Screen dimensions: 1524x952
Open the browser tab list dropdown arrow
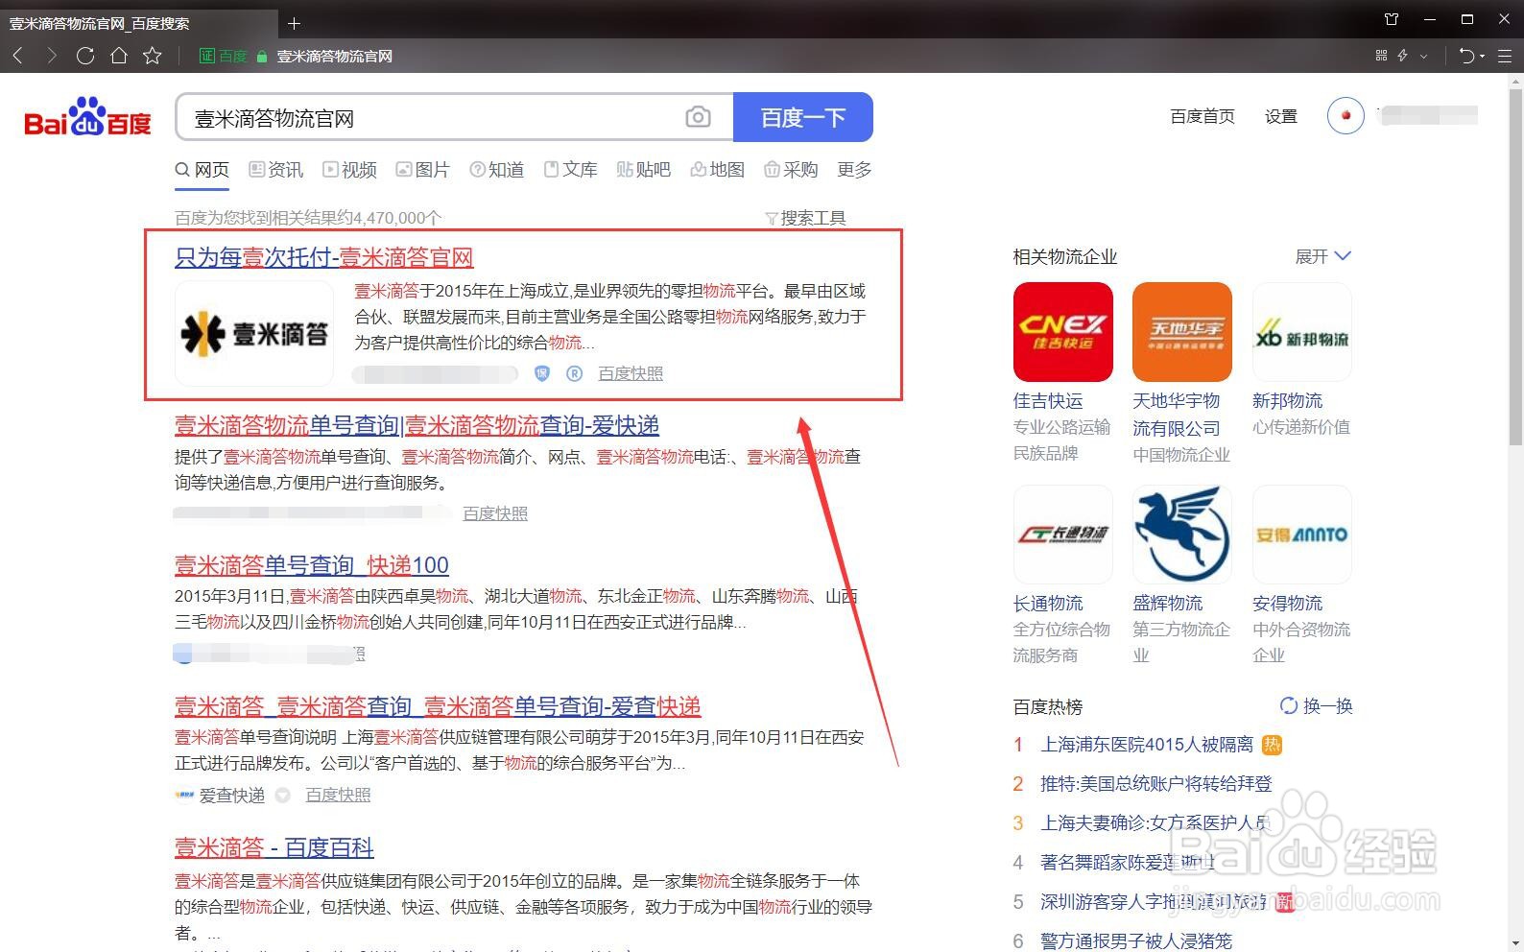[x=1423, y=56]
